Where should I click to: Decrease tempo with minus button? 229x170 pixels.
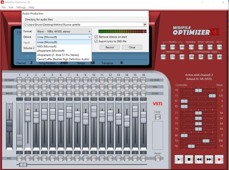tap(163, 47)
